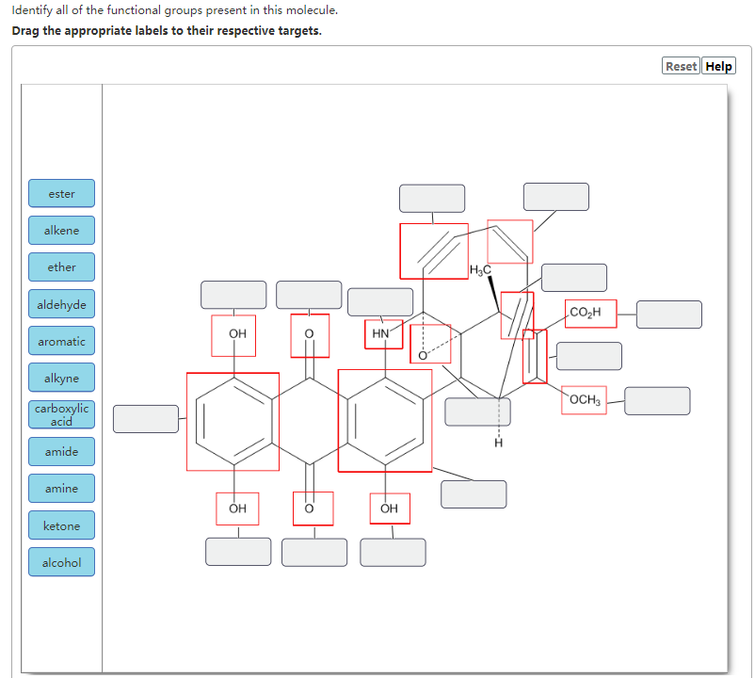This screenshot has width=755, height=678.
Task: Select the ketone label
Action: click(x=61, y=525)
